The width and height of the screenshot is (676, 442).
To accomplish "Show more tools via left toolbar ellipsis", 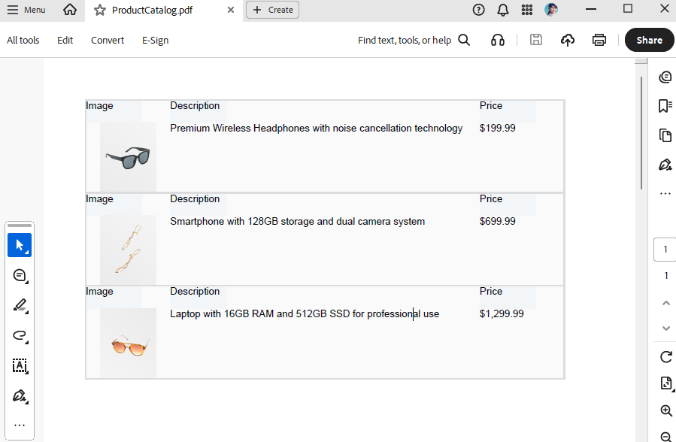I will tap(20, 425).
